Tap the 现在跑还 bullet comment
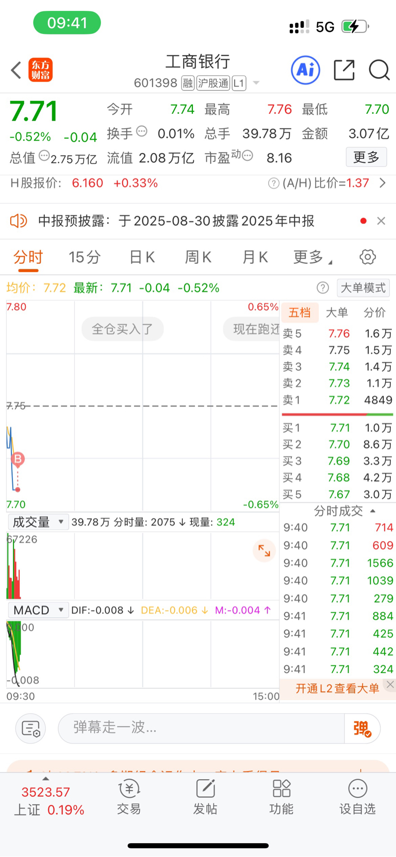 click(x=251, y=329)
